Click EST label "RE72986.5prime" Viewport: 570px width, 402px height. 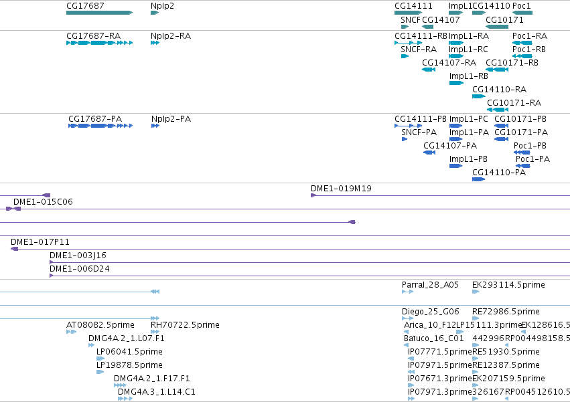point(506,312)
